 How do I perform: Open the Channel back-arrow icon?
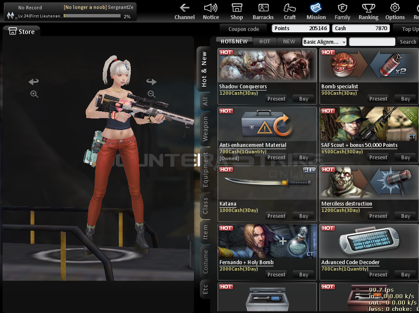(x=185, y=8)
